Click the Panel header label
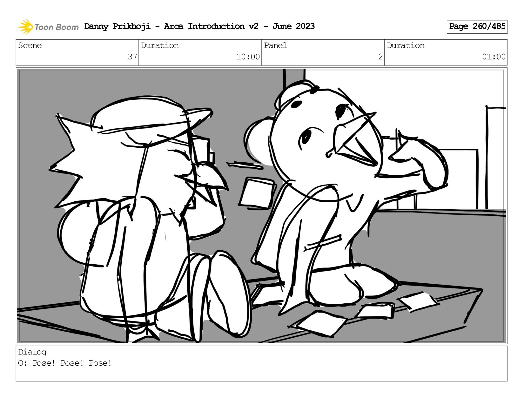 [x=275, y=45]
